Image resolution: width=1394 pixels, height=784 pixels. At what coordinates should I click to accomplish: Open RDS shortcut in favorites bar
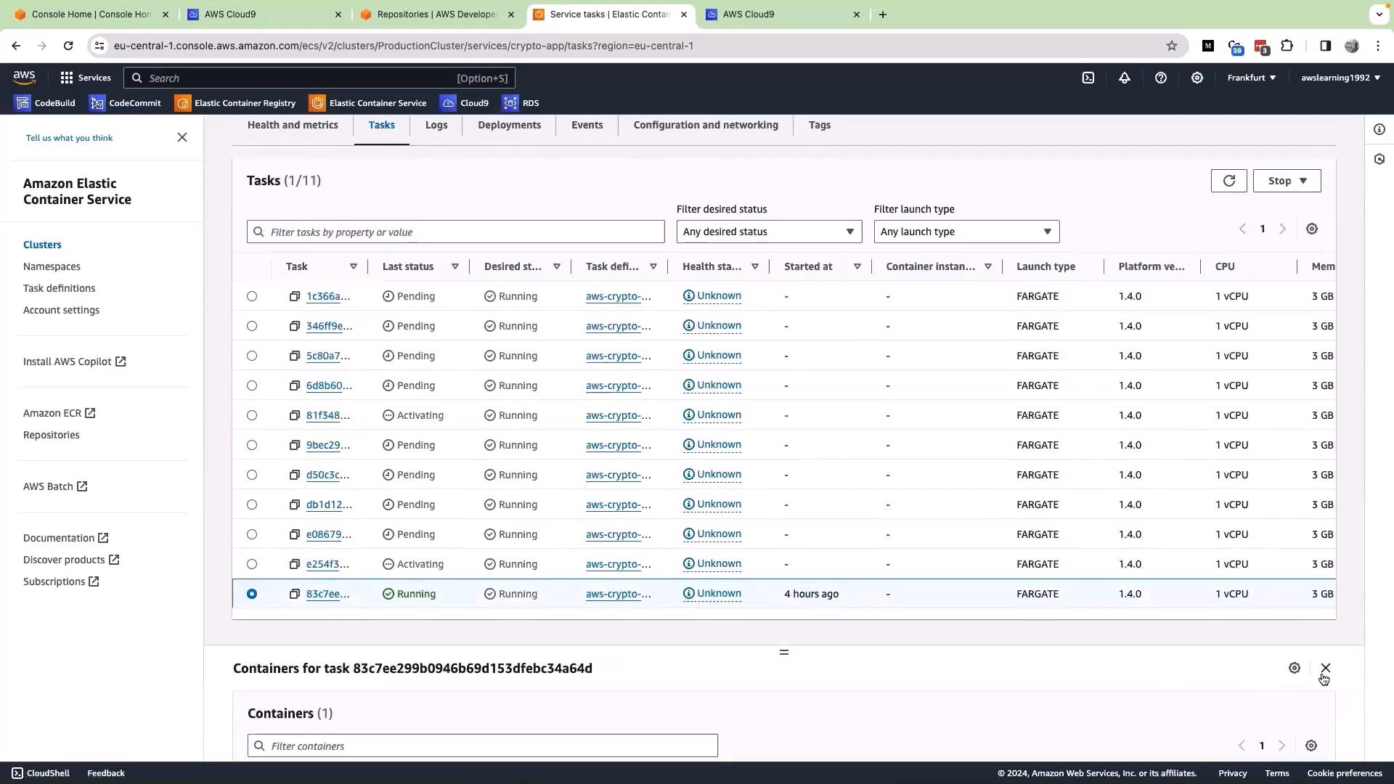tap(521, 103)
